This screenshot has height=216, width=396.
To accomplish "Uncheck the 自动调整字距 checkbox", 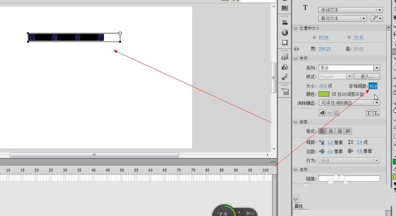I will [x=334, y=94].
